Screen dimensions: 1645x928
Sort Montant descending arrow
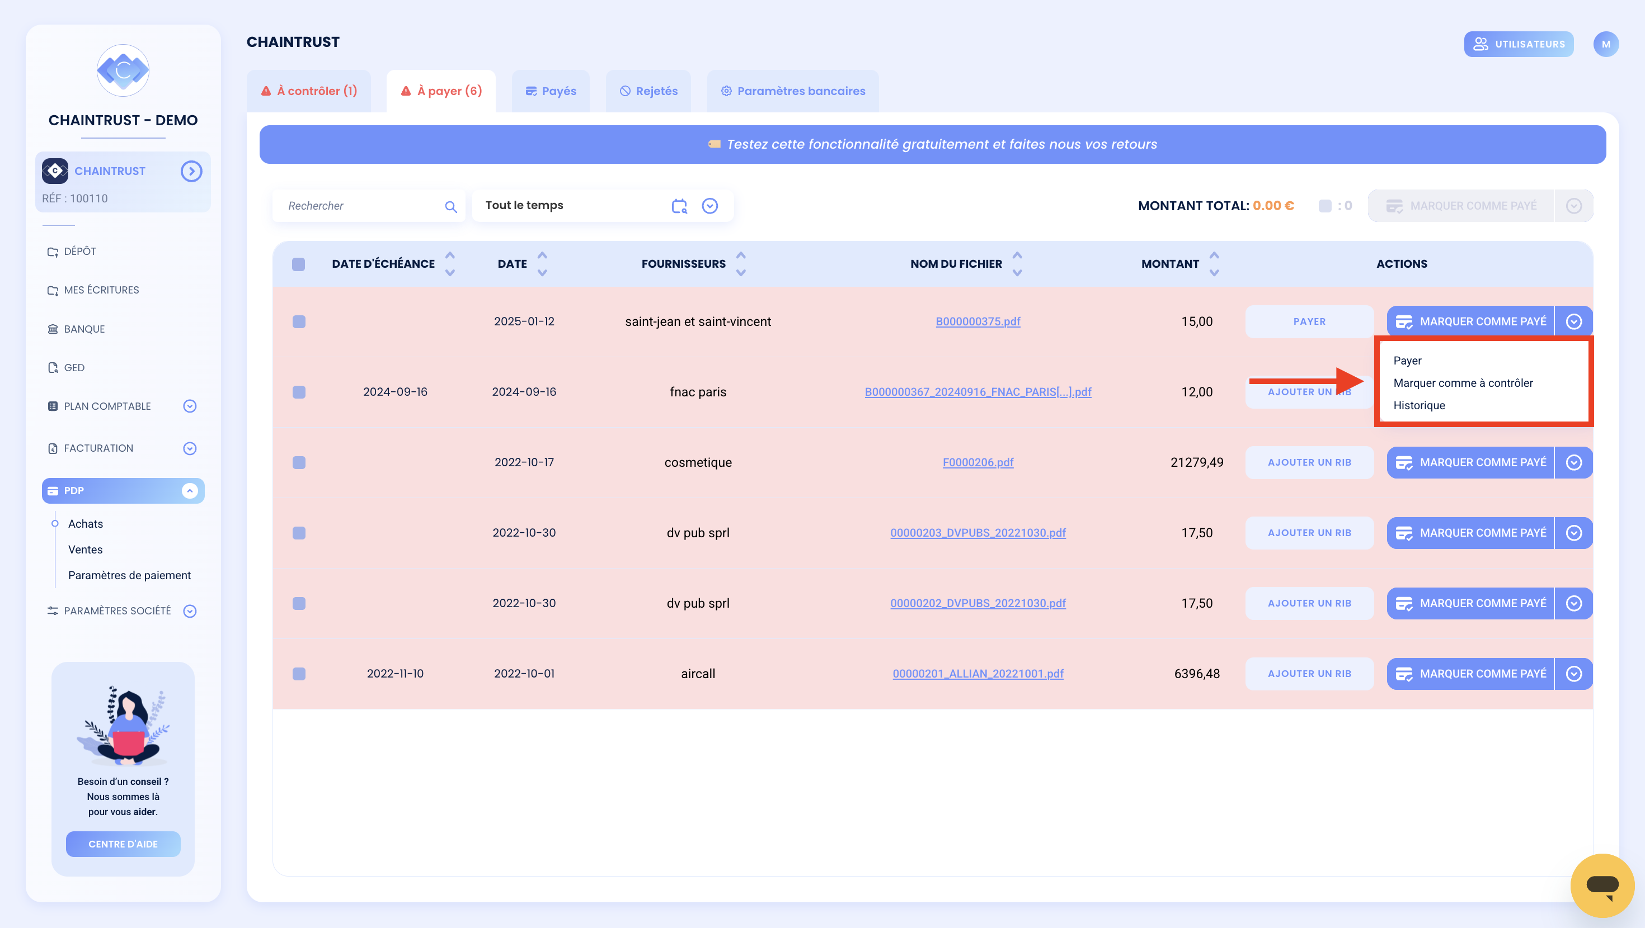[1214, 272]
